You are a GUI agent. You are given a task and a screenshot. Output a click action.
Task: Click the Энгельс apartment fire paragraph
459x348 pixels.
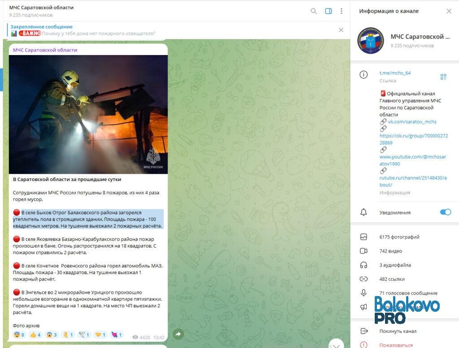click(x=87, y=302)
